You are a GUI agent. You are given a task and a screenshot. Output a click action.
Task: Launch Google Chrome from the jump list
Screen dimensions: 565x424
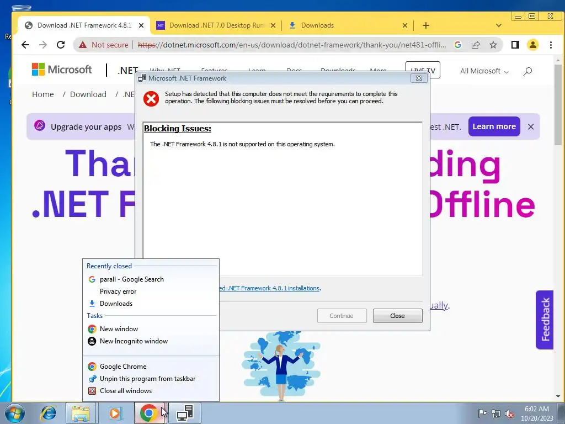pos(151,367)
